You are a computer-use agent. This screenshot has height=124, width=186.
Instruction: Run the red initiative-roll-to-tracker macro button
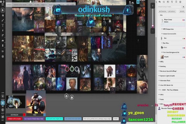[x=15, y=119]
